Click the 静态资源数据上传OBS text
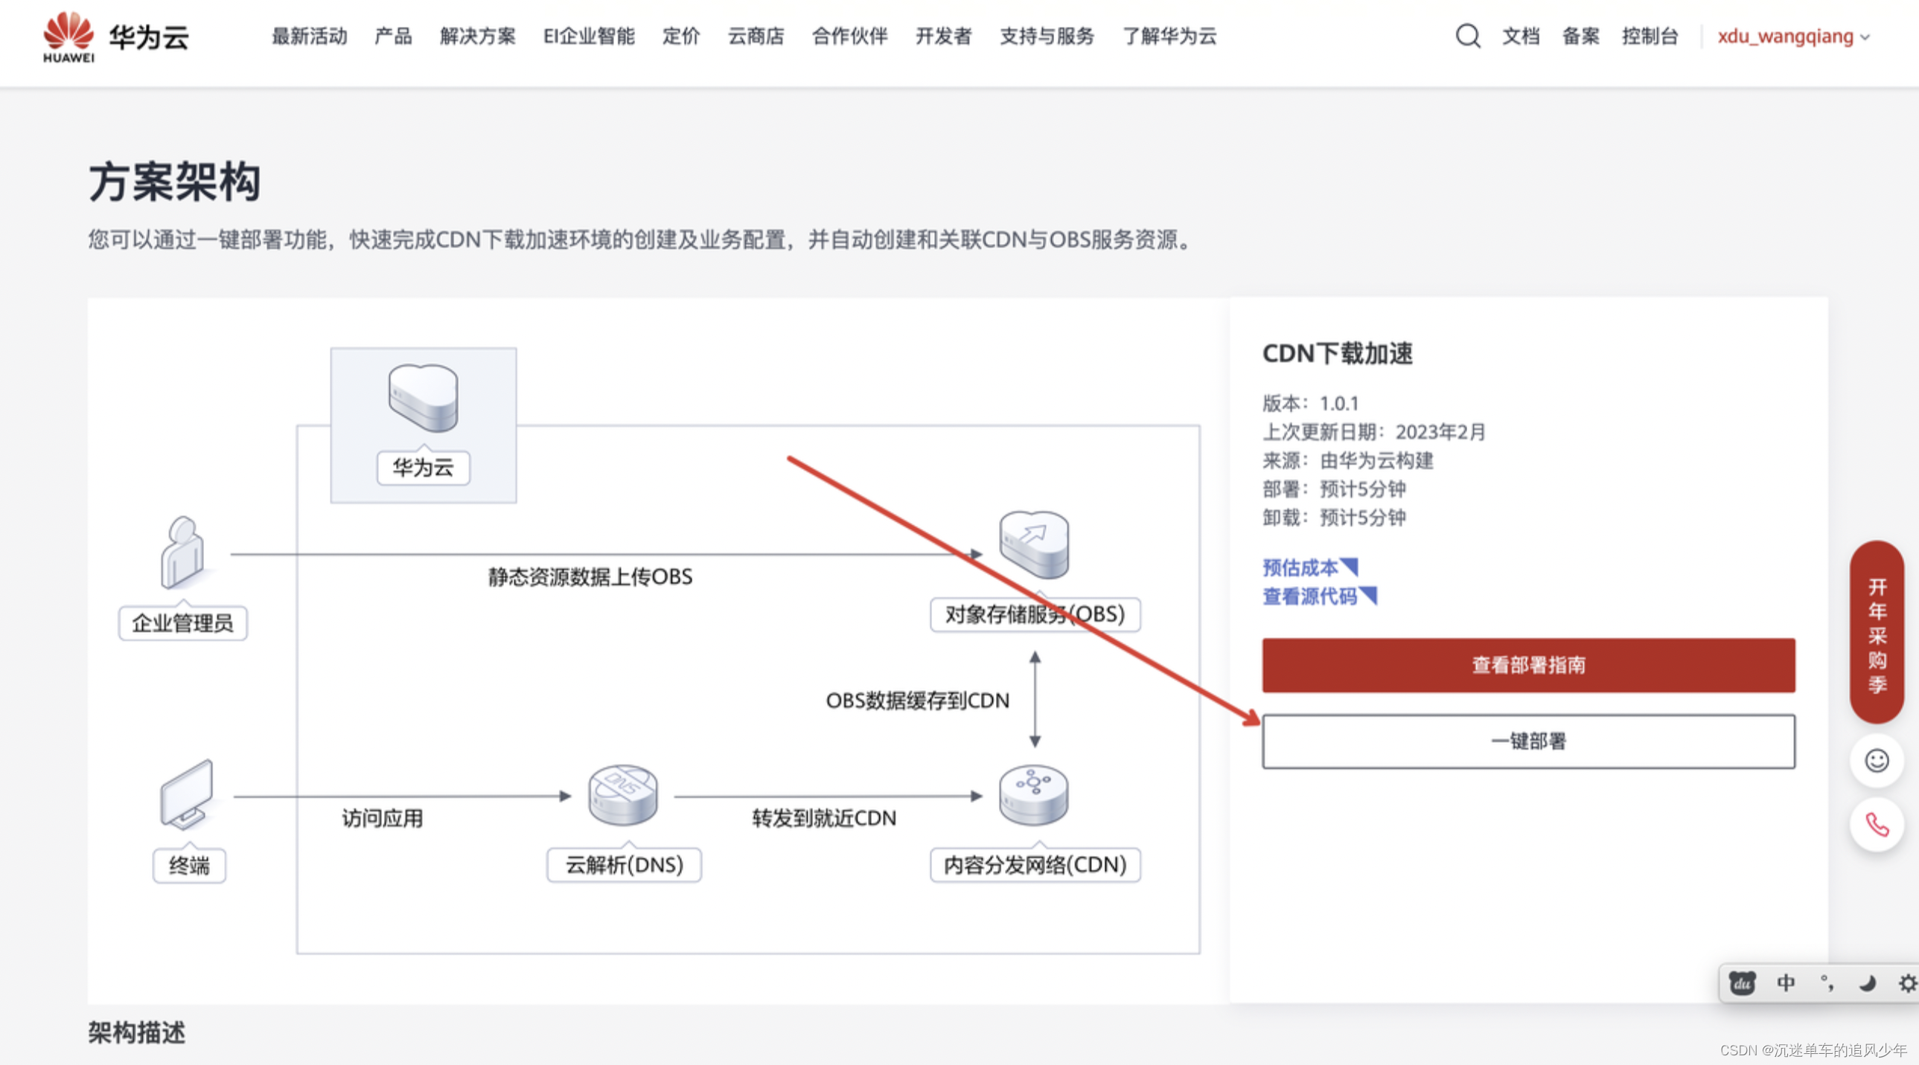This screenshot has width=1919, height=1065. [590, 577]
